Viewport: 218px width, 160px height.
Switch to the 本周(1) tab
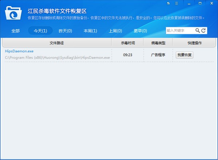coord(90,31)
